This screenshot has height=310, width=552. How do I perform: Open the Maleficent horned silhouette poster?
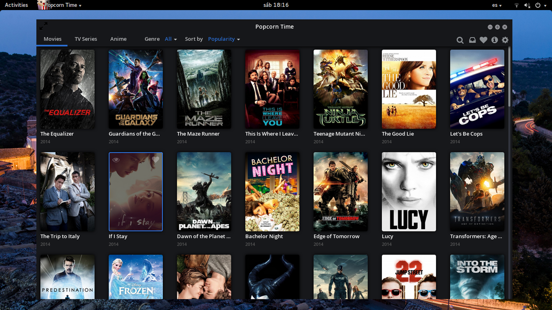[272, 276]
